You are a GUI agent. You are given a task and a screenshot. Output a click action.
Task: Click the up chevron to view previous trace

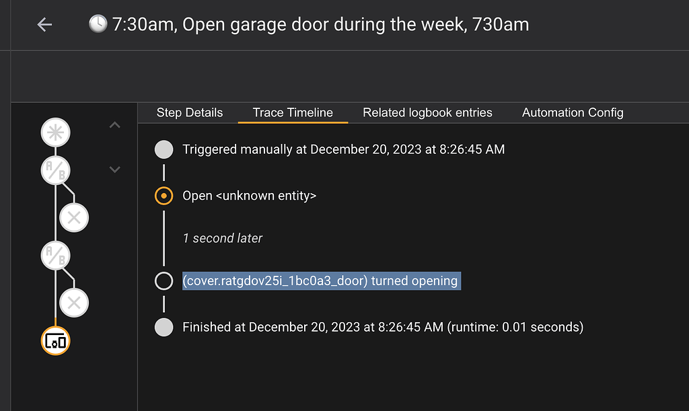(x=114, y=124)
